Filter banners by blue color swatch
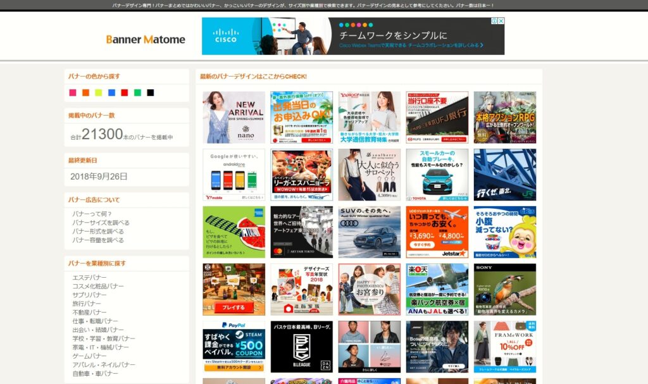This screenshot has width=648, height=384. click(111, 92)
